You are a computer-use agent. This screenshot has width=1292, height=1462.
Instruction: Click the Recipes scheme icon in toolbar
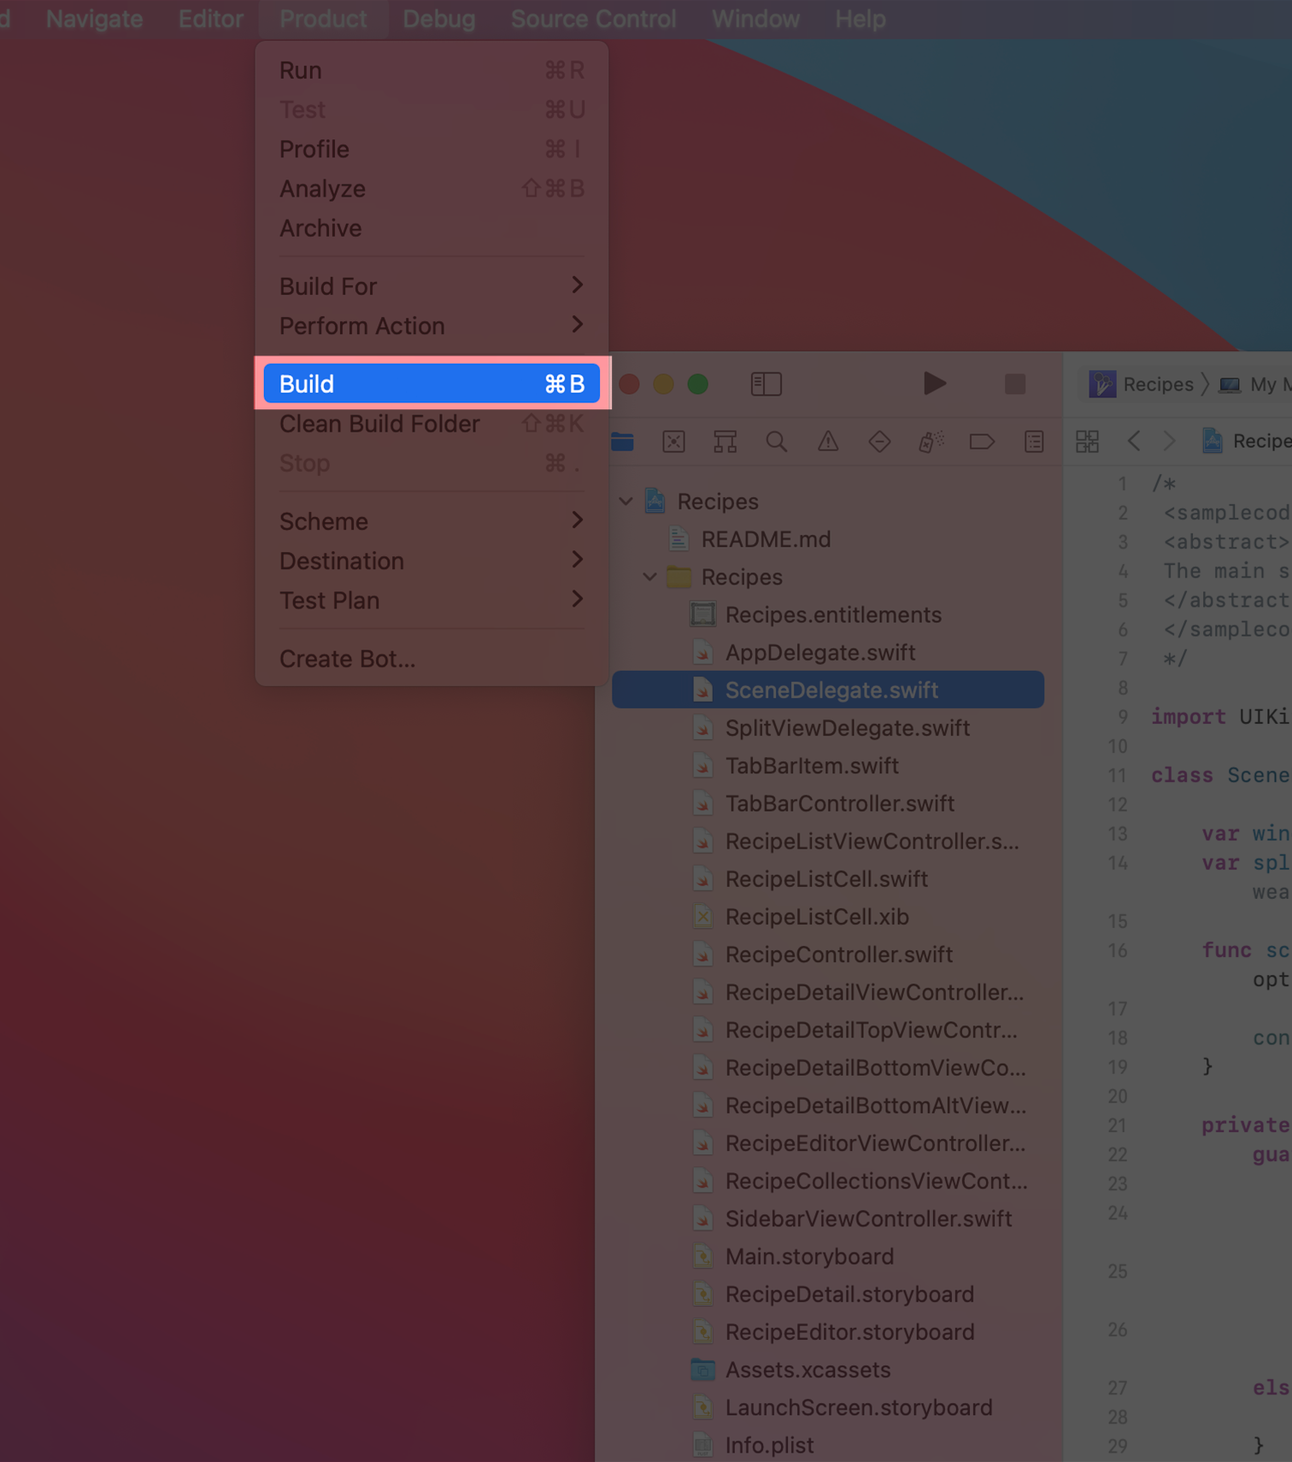click(1102, 384)
